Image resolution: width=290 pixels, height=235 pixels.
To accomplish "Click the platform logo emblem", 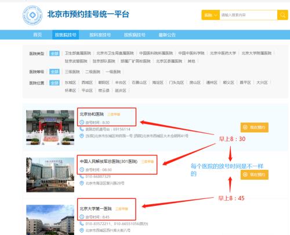I will coord(32,15).
